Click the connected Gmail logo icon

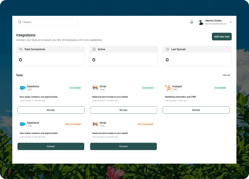coord(95,88)
